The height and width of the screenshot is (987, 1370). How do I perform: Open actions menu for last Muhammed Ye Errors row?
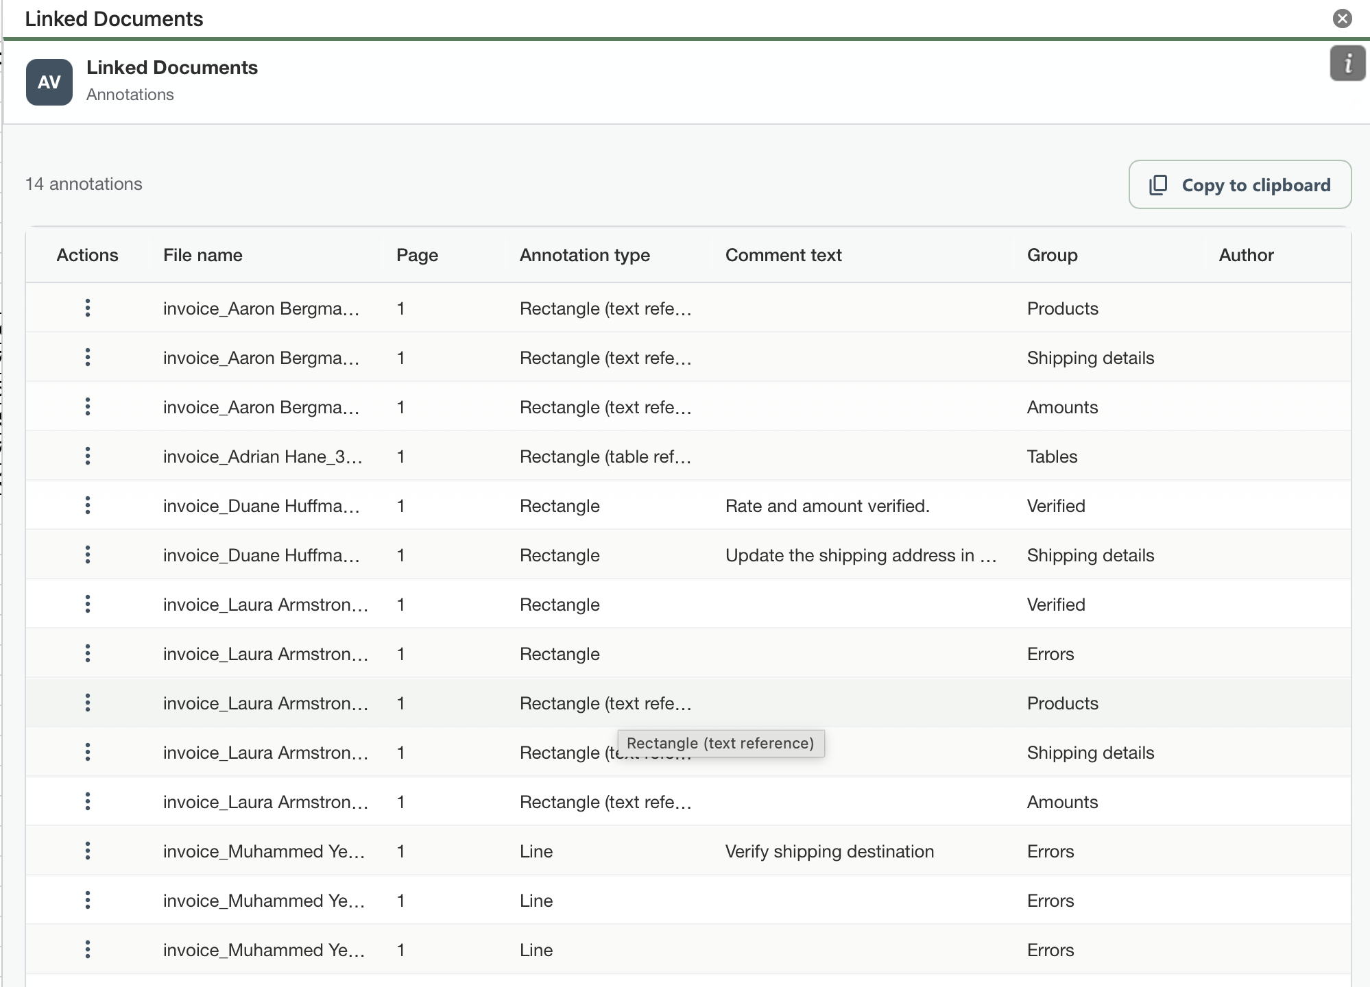tap(87, 949)
